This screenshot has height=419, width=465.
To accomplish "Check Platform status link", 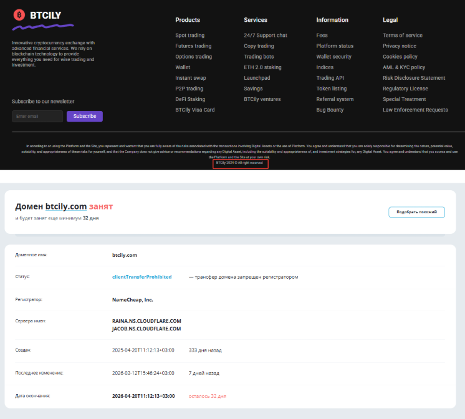I will coord(335,46).
